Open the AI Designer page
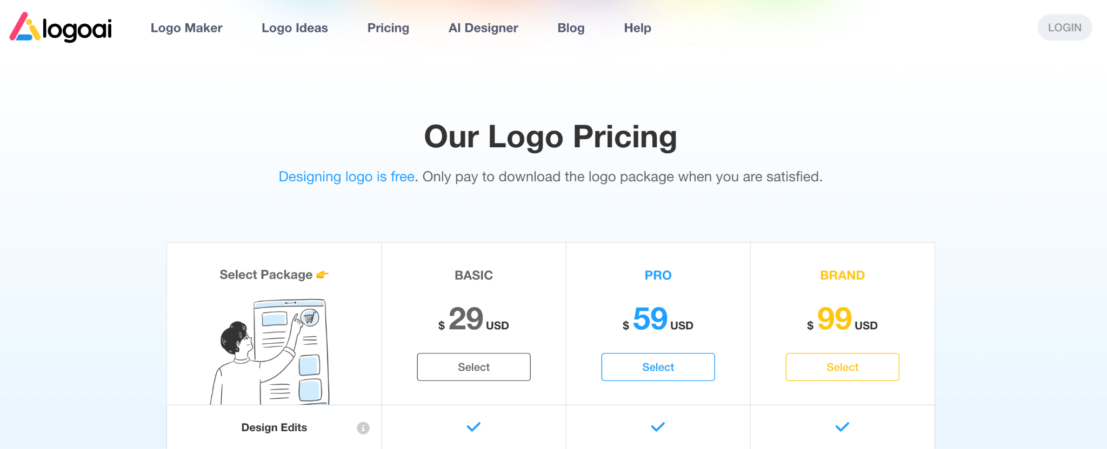 pyautogui.click(x=483, y=28)
